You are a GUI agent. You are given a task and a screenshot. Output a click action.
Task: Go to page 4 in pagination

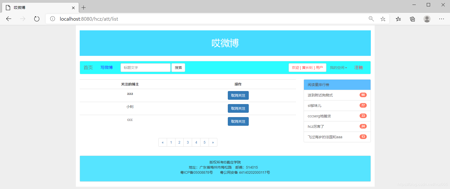[196, 142]
